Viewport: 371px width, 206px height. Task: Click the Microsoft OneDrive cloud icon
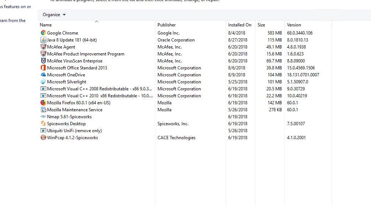43,75
